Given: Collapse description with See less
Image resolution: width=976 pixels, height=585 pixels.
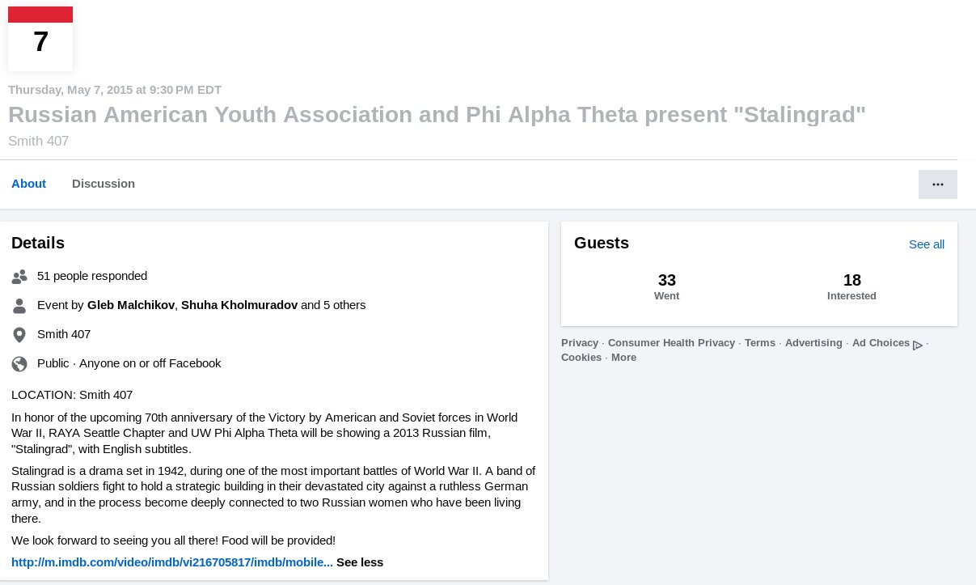Looking at the screenshot, I should pyautogui.click(x=360, y=562).
